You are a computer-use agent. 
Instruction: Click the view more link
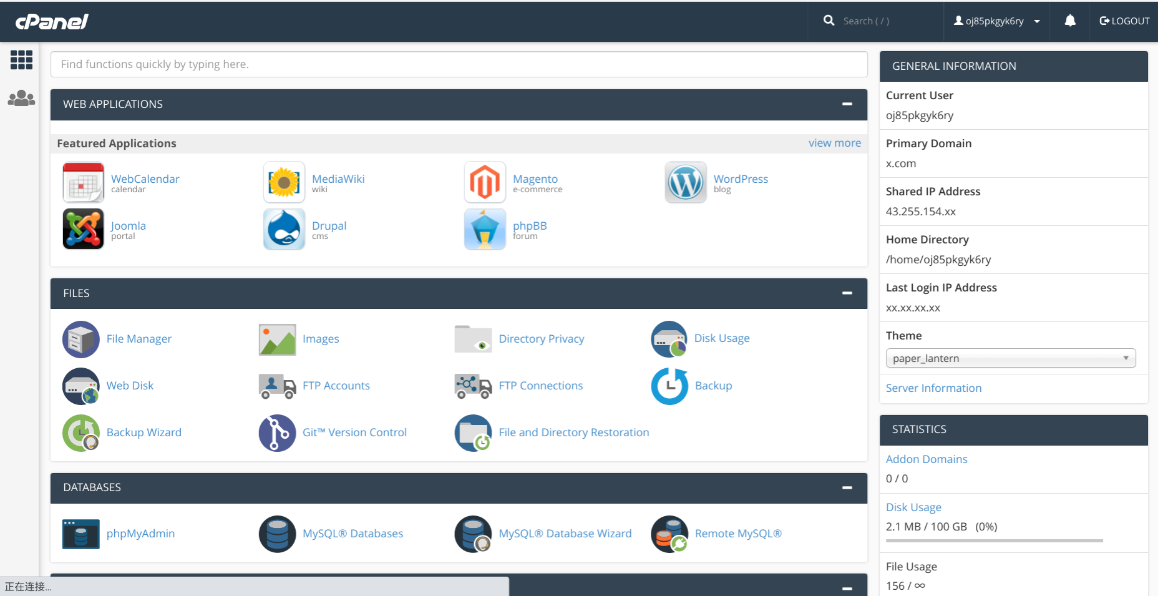(x=835, y=143)
